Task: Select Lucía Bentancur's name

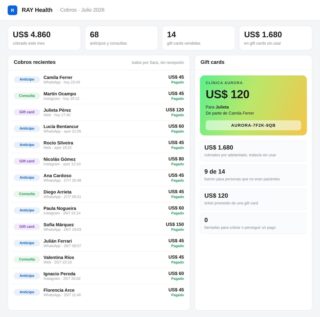Action: tap(61, 126)
